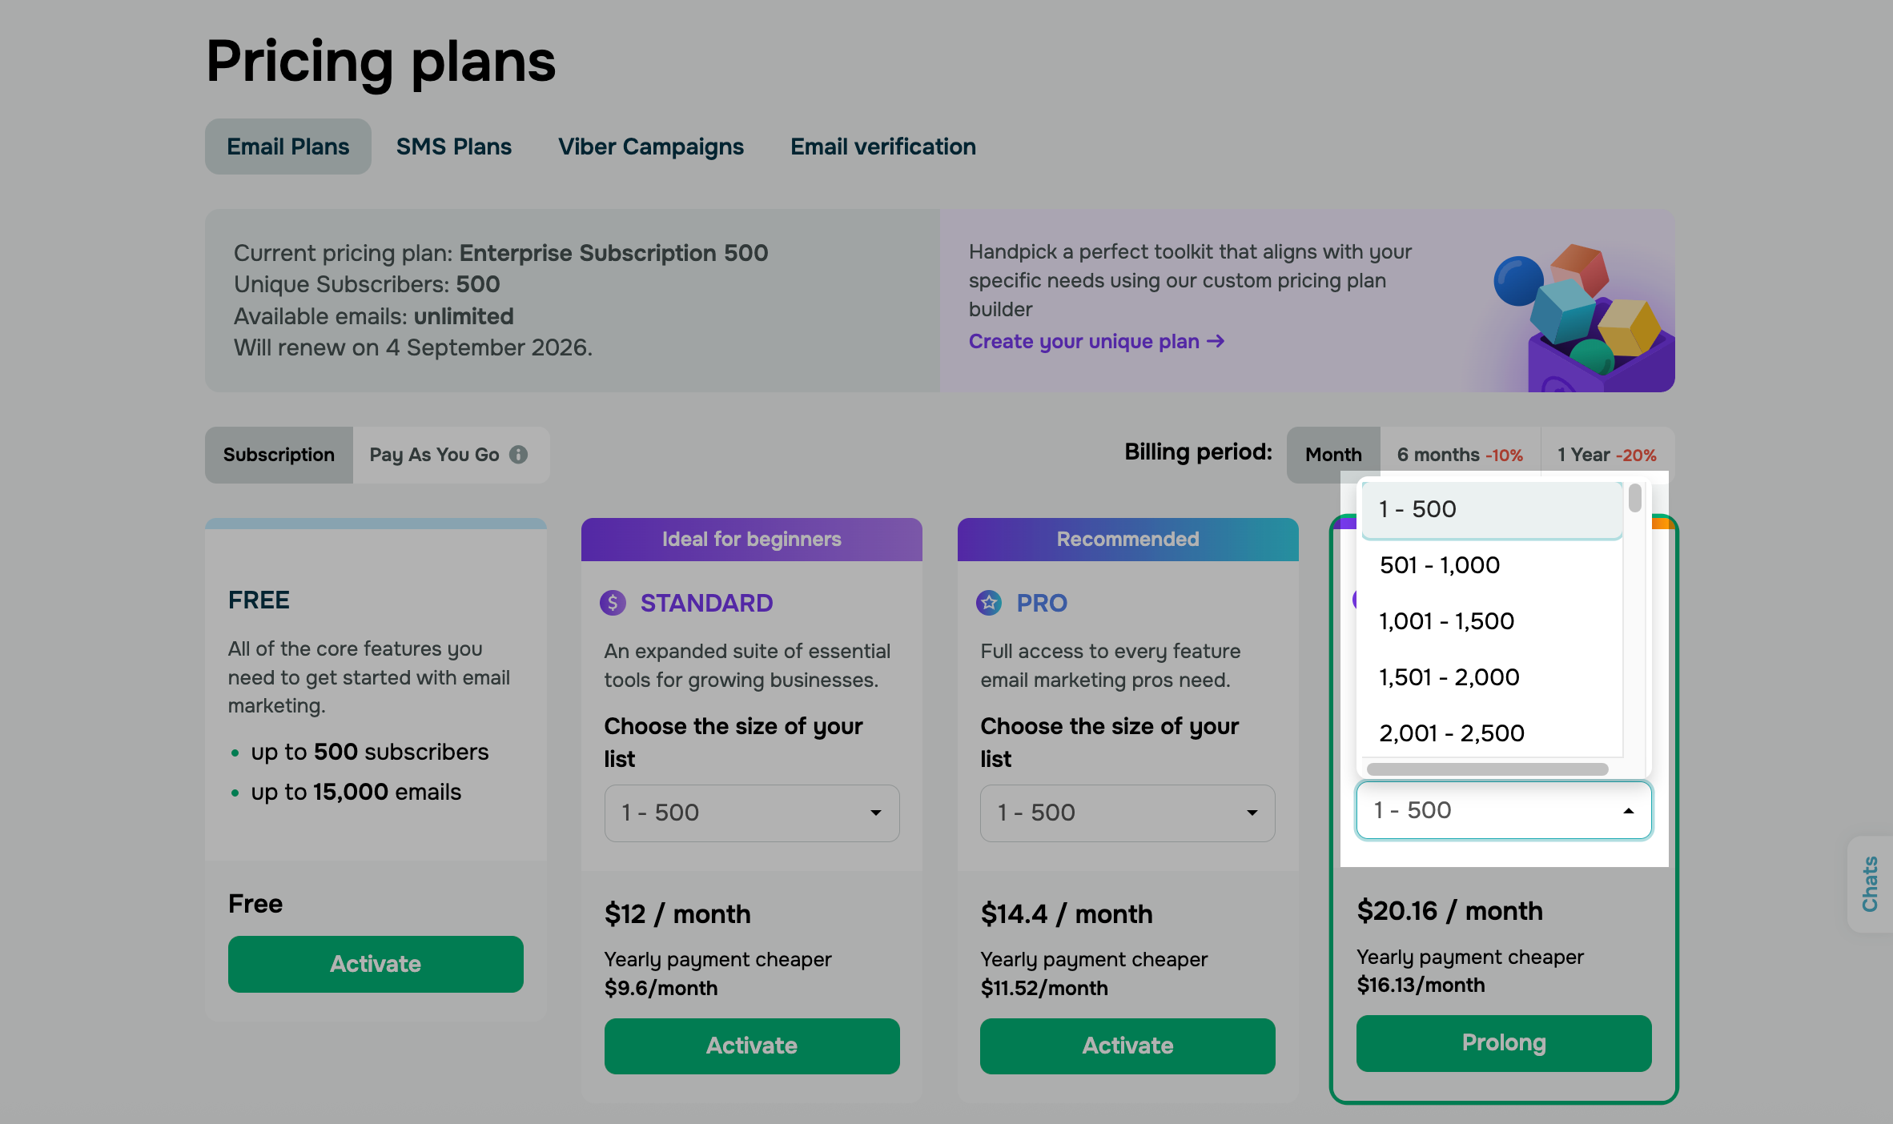1893x1124 pixels.
Task: Click the Pay As You Go info icon
Action: click(519, 455)
